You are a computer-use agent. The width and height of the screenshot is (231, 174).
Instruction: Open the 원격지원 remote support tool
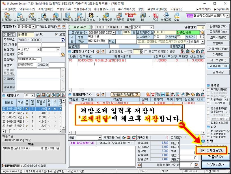click(6, 17)
